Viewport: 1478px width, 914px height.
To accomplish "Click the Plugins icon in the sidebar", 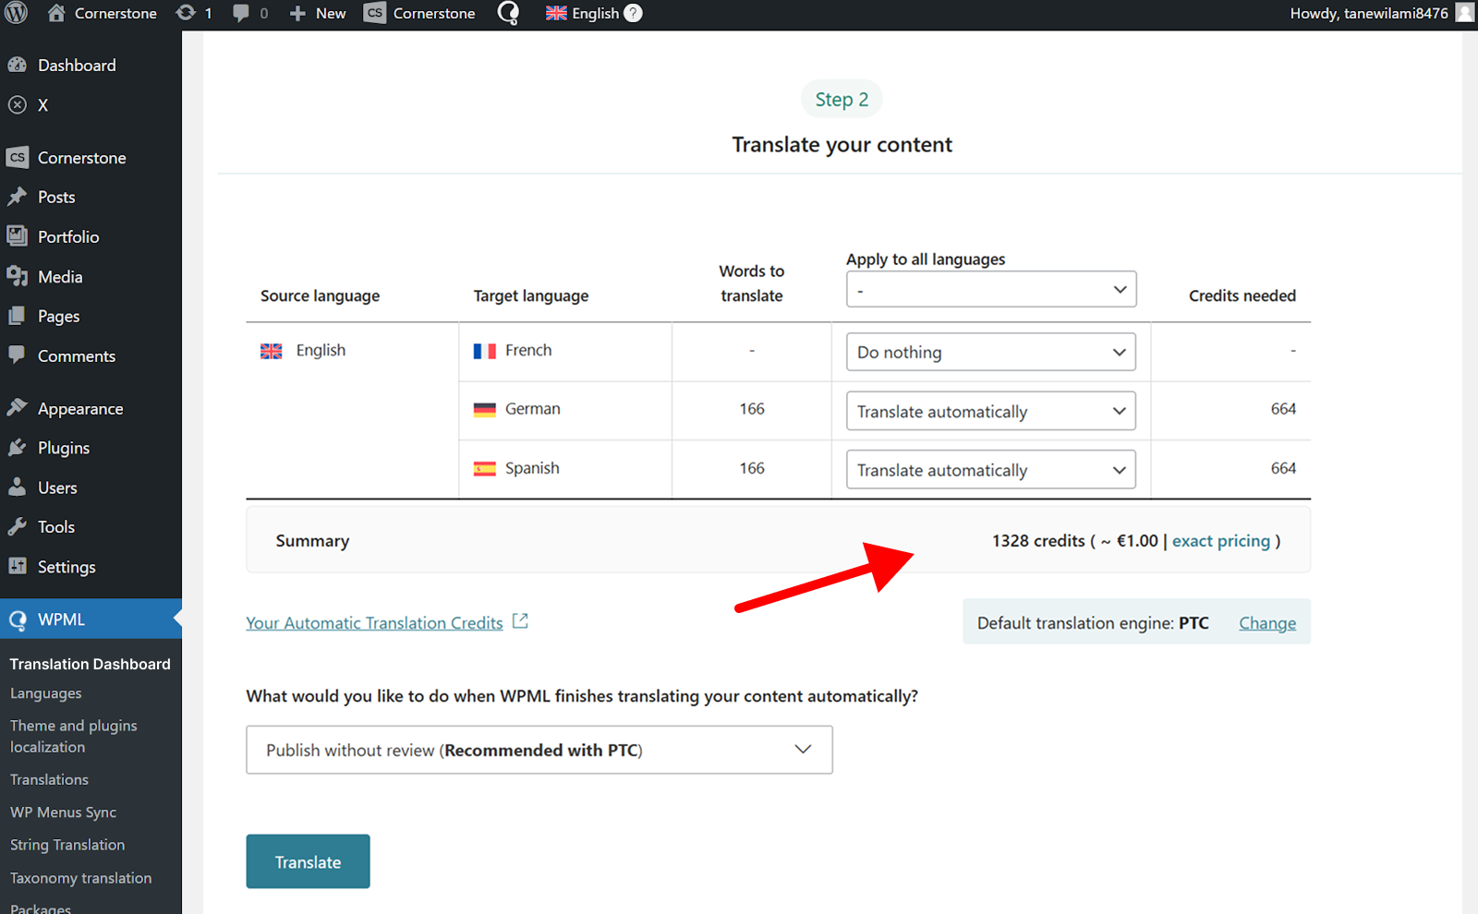I will point(18,447).
